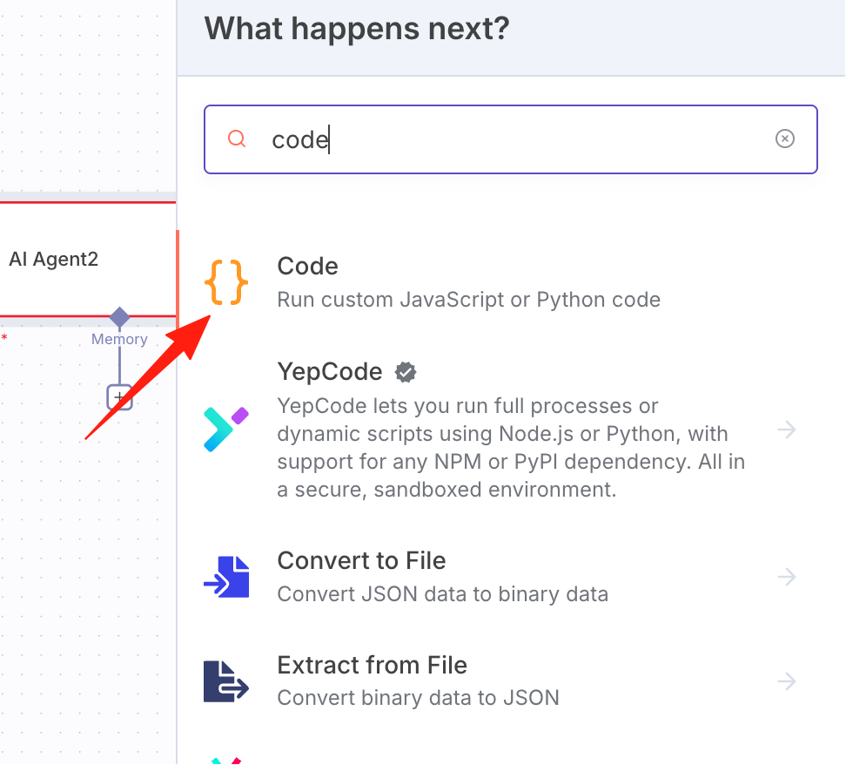Click the Memory label under AI Agent2
Screen dimensions: 846x765
point(119,339)
